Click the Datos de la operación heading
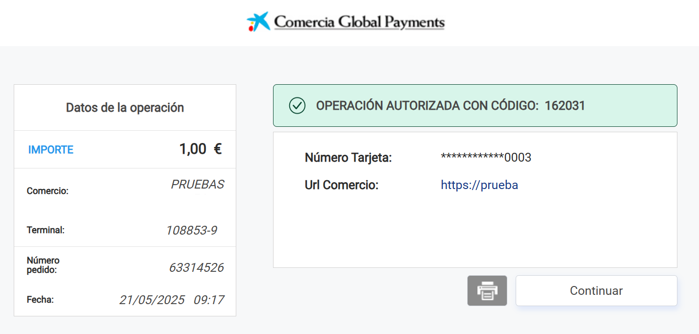The image size is (699, 334). [x=125, y=108]
